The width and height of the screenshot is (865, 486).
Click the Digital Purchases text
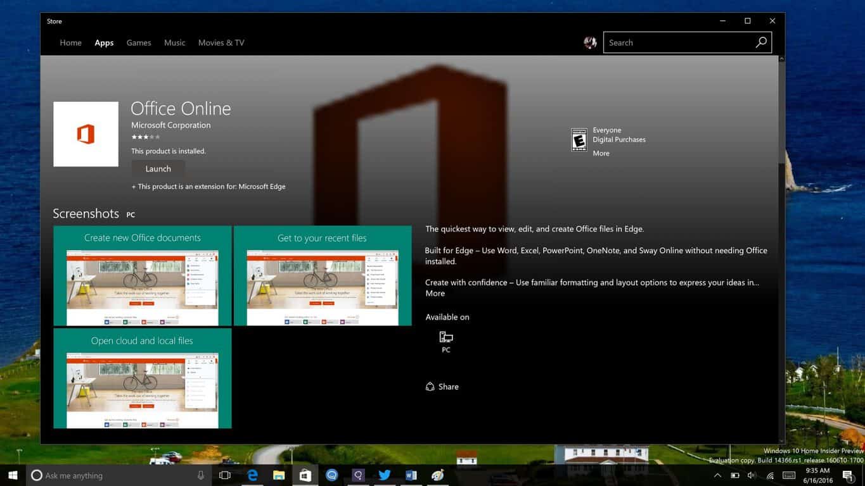click(619, 140)
